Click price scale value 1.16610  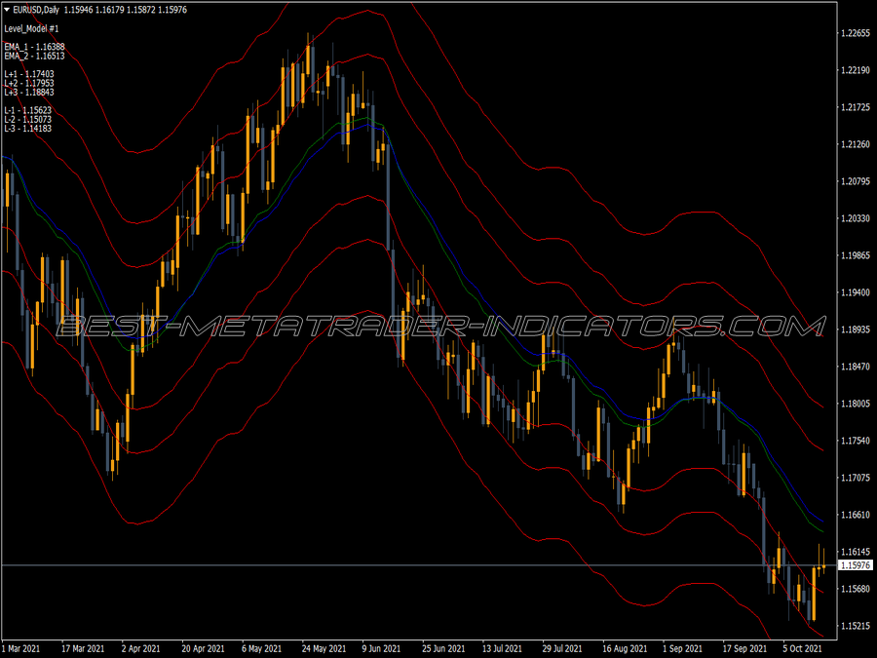pos(856,515)
